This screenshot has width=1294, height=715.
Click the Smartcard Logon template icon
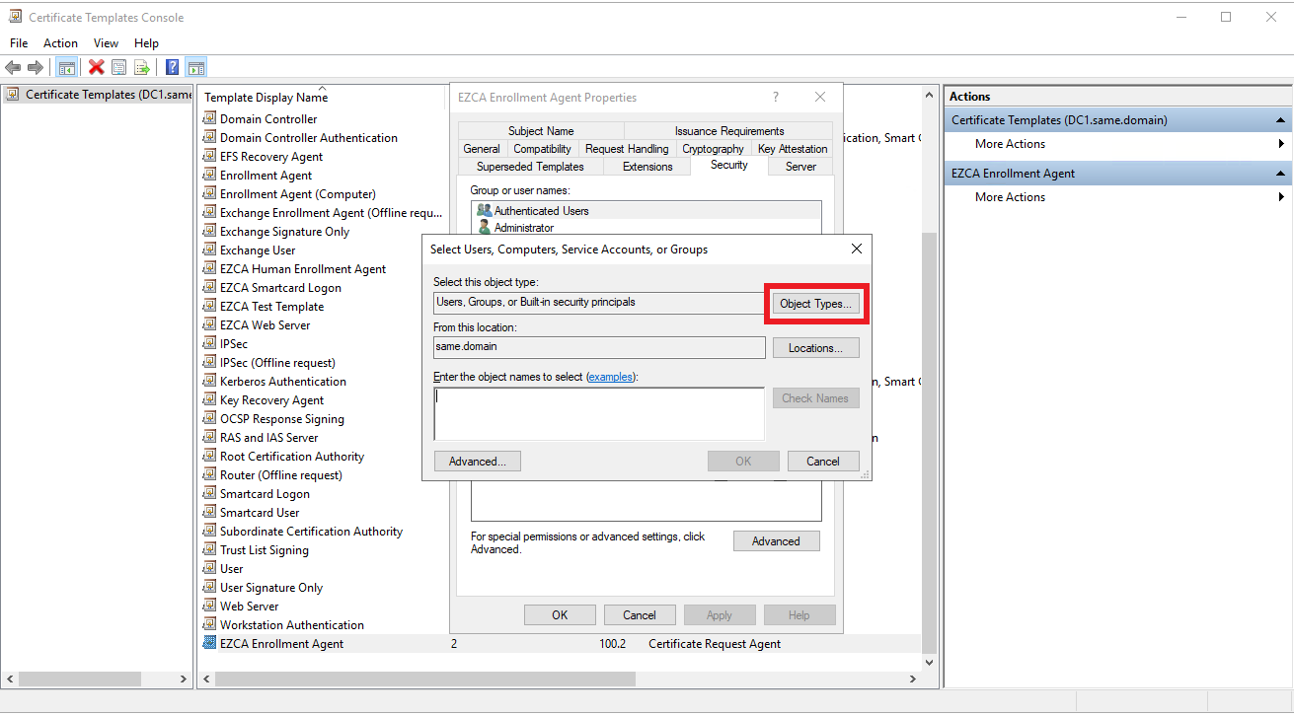point(209,493)
